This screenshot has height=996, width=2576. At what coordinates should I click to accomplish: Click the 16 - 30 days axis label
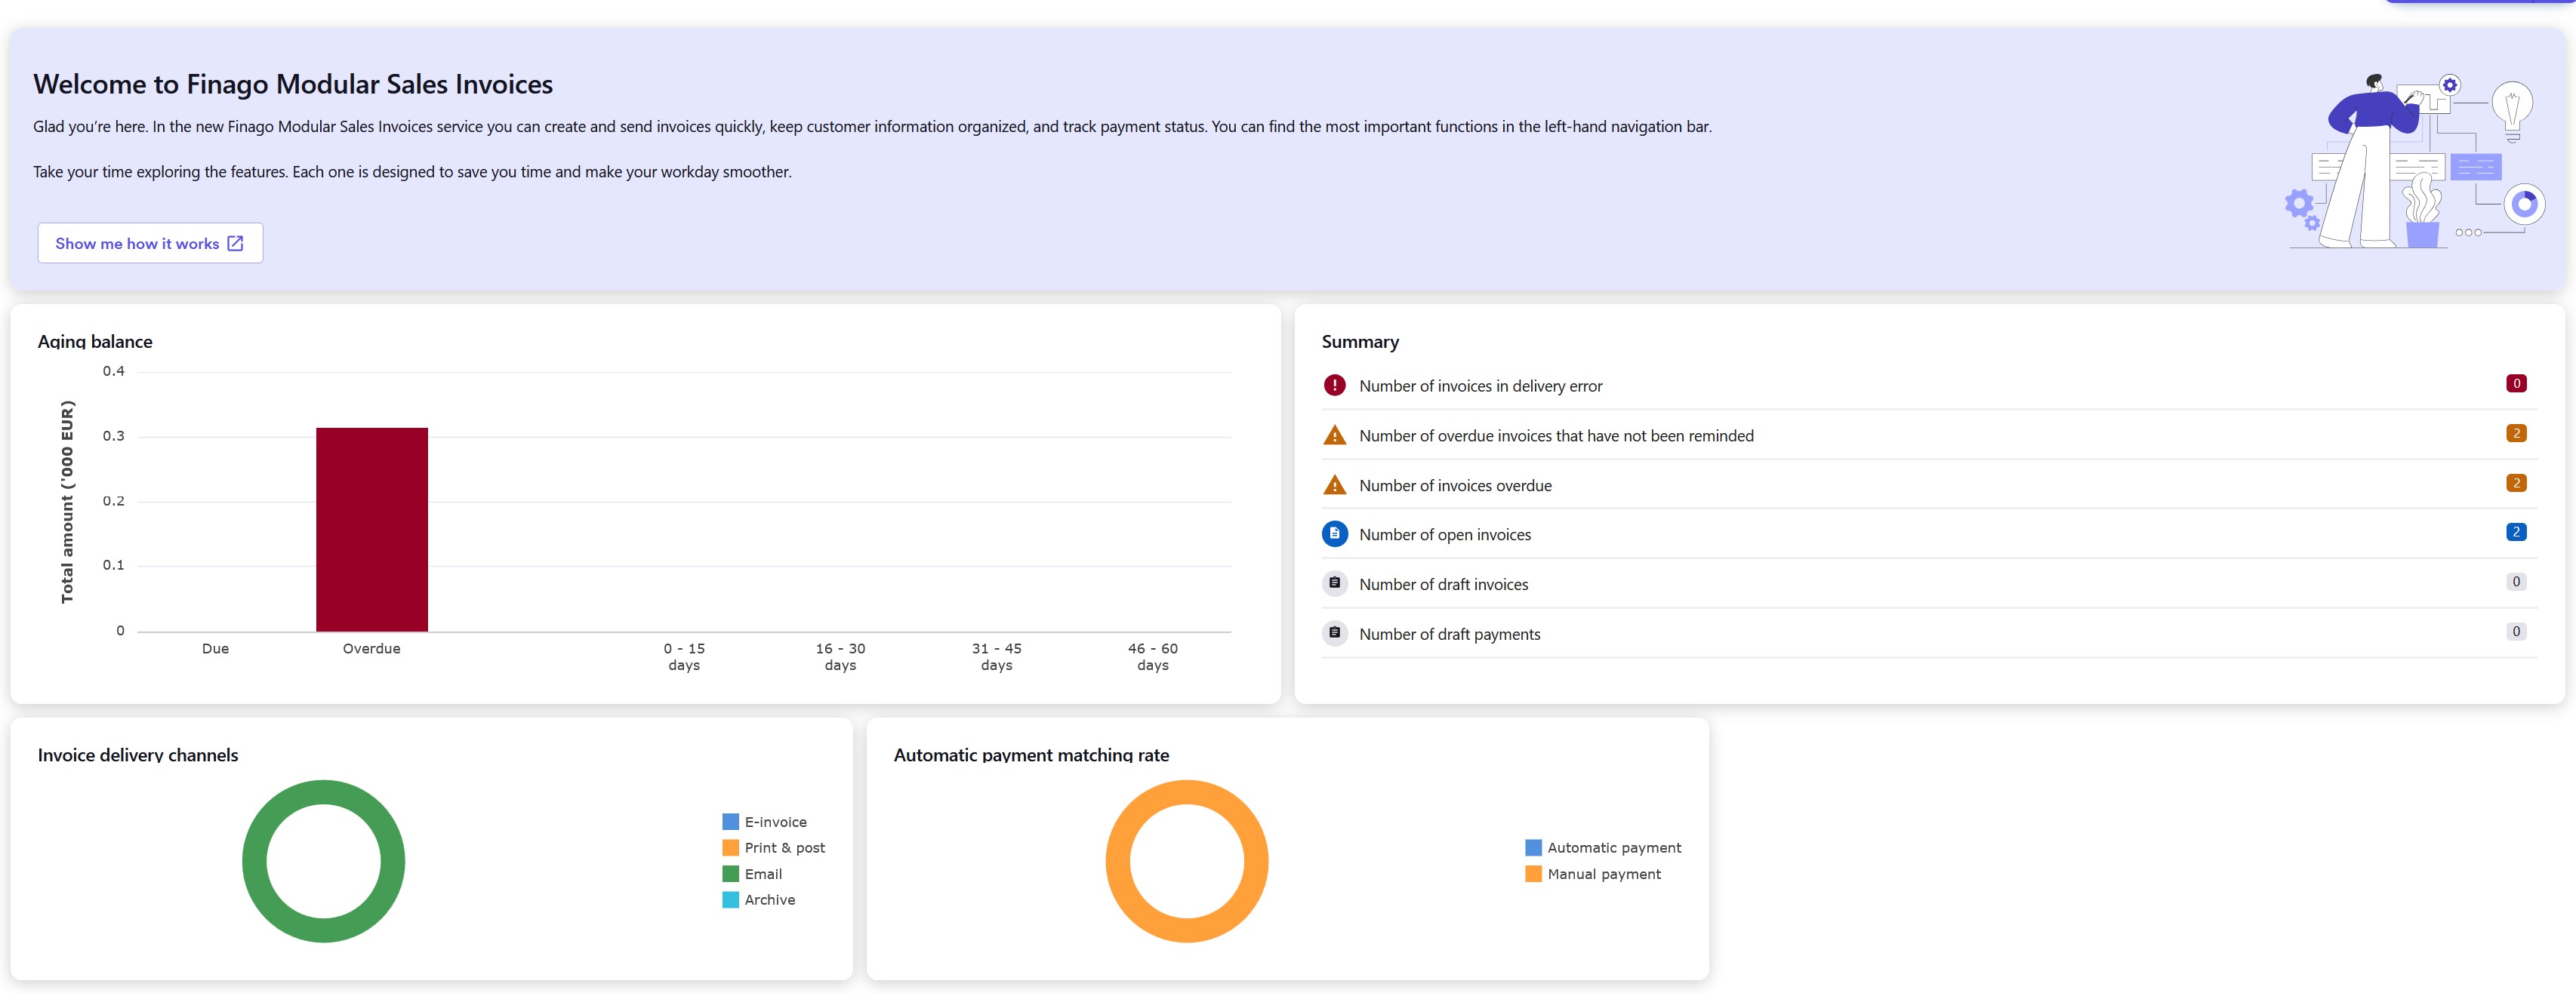pos(840,656)
